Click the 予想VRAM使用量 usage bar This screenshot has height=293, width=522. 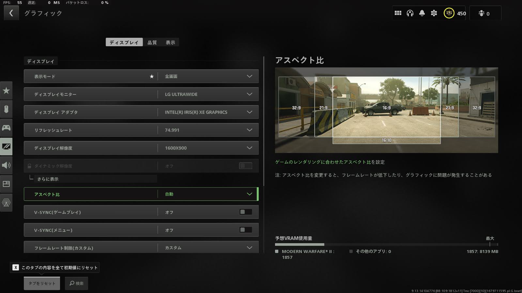(386, 244)
